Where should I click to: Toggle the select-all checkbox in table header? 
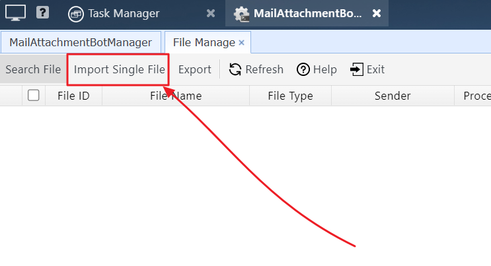[x=34, y=95]
